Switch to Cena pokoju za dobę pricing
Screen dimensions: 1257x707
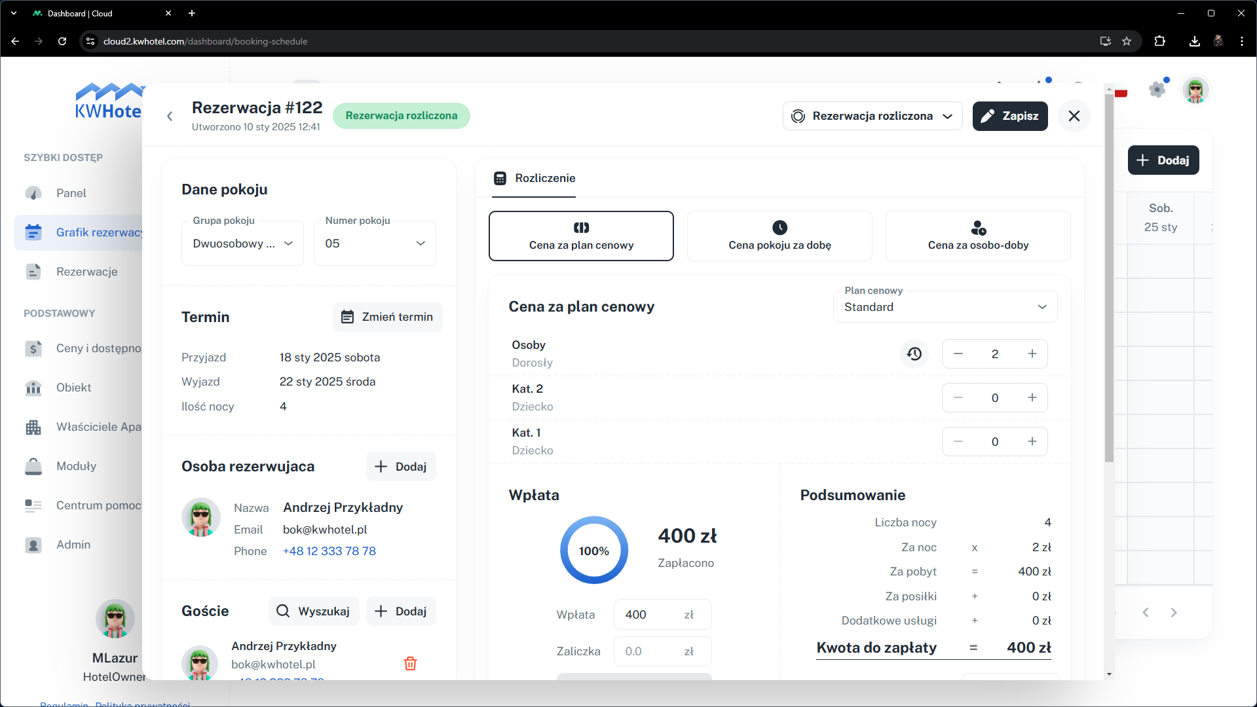[x=779, y=236]
